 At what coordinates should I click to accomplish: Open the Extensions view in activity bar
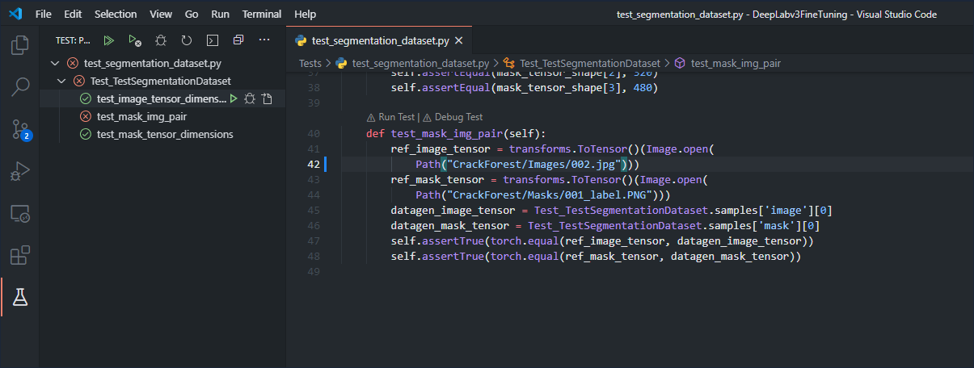(20, 255)
